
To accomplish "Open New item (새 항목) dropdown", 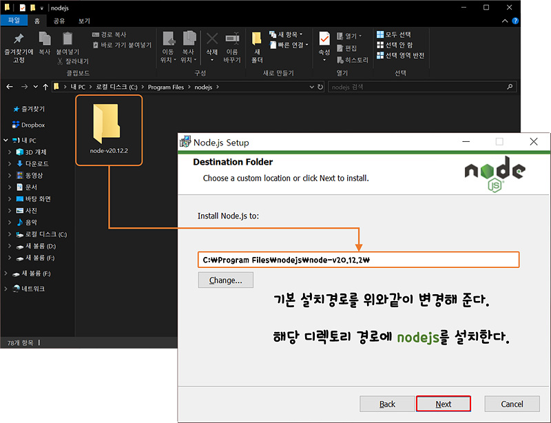I will 286,34.
